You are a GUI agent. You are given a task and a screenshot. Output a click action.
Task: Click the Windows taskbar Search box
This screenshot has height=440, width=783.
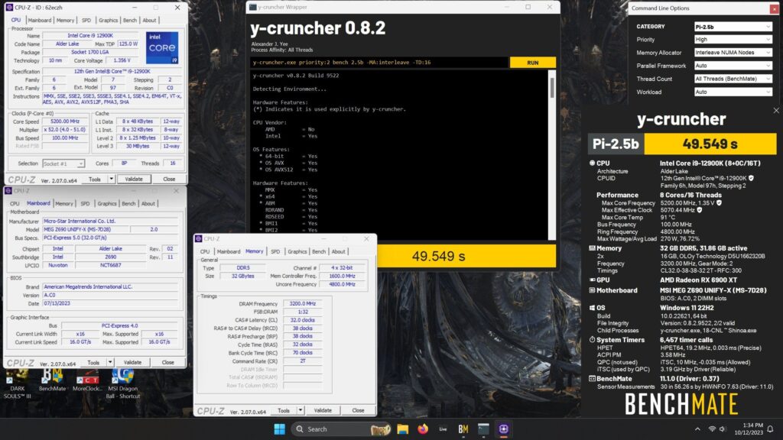pos(341,429)
